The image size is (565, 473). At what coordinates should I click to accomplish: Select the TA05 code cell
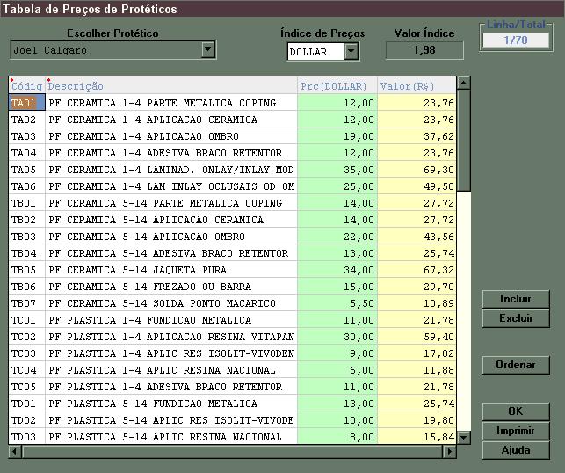(27, 170)
